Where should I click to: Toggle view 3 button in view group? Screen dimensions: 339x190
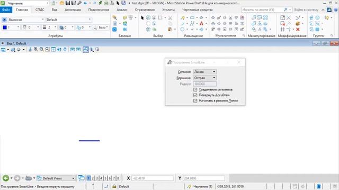point(97,178)
